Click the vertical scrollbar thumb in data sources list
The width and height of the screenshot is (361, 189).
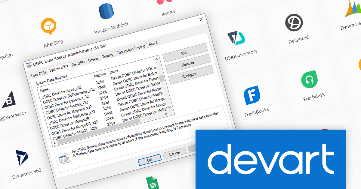click(x=162, y=78)
